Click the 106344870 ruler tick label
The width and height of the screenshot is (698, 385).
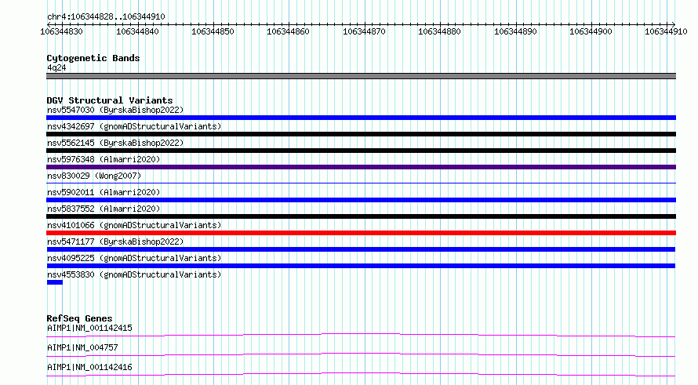pyautogui.click(x=364, y=31)
